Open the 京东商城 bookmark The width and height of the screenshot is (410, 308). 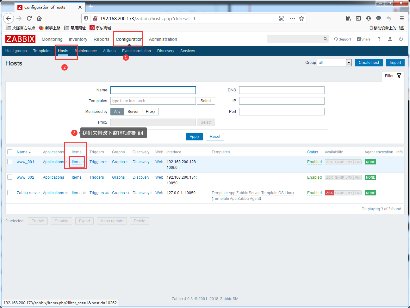[100, 28]
